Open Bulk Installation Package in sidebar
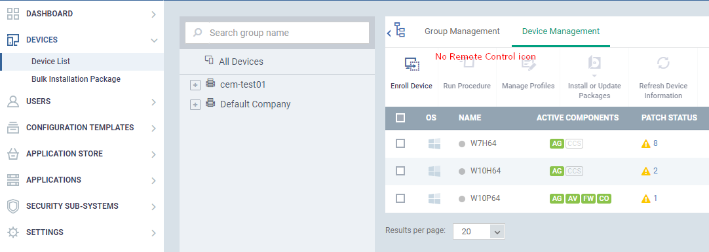Viewport: 709px width, 252px height. (76, 79)
